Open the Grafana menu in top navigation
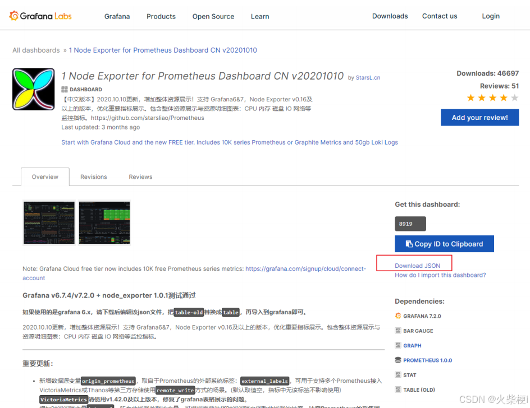The width and height of the screenshot is (530, 408). (x=117, y=16)
